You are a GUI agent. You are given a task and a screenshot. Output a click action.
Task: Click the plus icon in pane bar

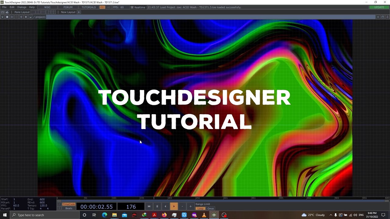coord(21,17)
